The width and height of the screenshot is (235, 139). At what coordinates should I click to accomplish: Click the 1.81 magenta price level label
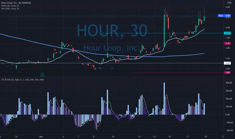[x=227, y=73]
